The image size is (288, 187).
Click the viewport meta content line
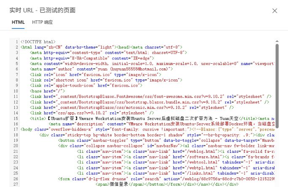(x=152, y=64)
